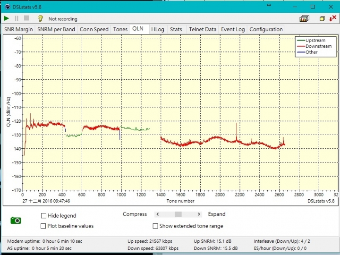
Task: Stop recording with the square stop button
Action: pos(26,18)
